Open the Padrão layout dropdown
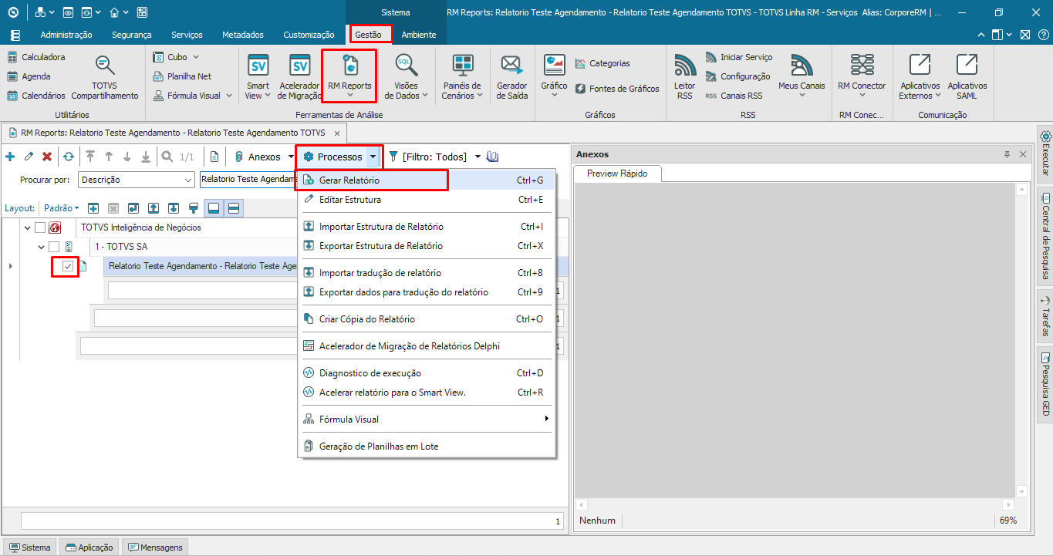Viewport: 1053px width, 556px height. click(x=62, y=208)
